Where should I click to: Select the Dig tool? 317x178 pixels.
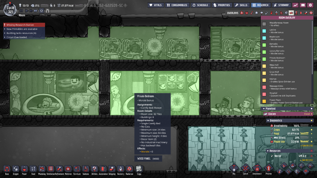(234, 169)
